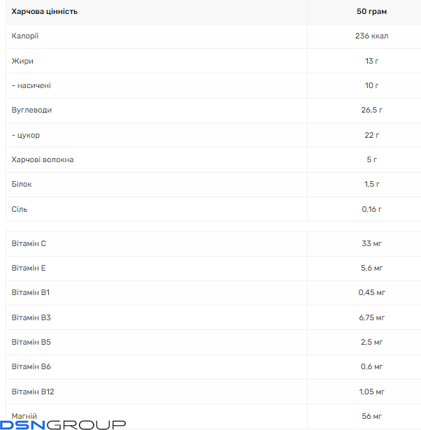Click the Вітамін B6 row label

coord(31,366)
